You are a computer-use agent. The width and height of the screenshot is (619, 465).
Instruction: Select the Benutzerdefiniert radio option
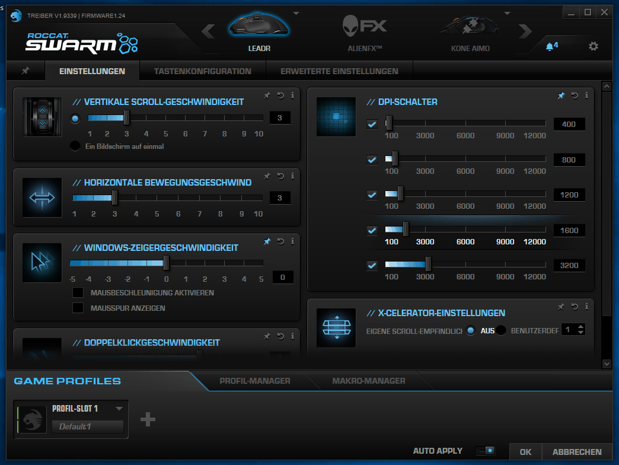501,330
